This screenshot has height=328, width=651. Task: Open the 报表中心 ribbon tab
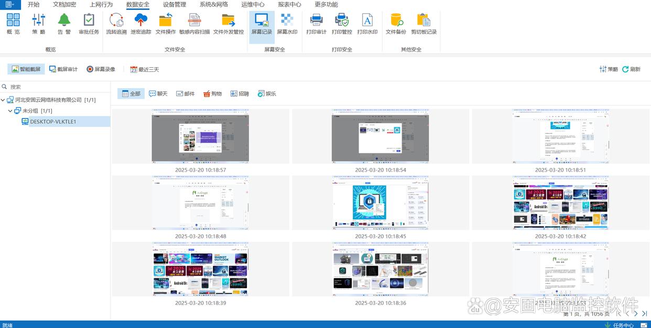tap(289, 5)
